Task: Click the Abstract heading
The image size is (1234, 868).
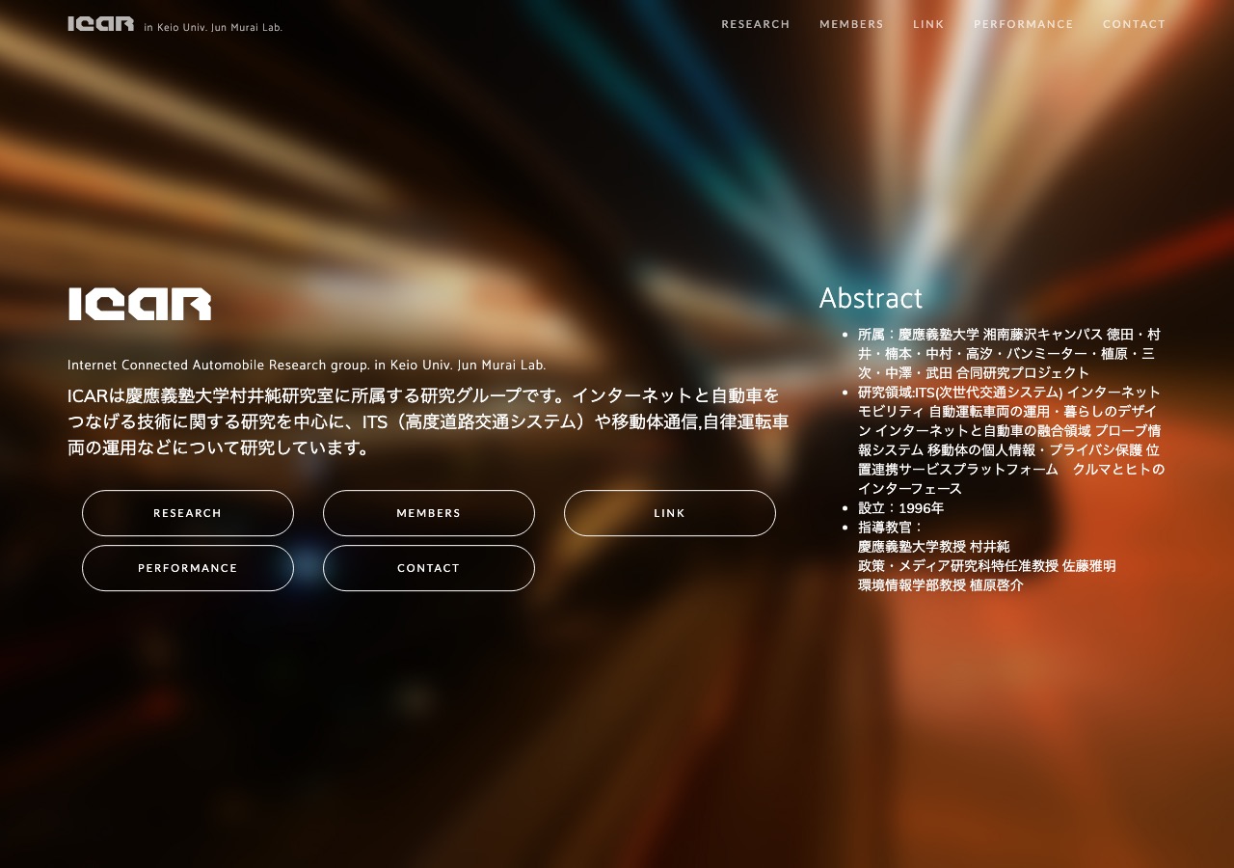Action: click(x=871, y=298)
